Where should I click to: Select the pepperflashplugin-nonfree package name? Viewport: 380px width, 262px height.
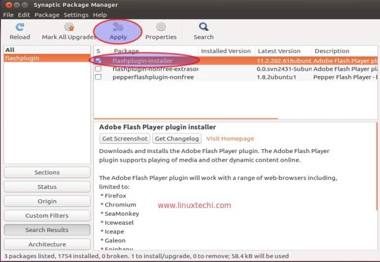(153, 77)
